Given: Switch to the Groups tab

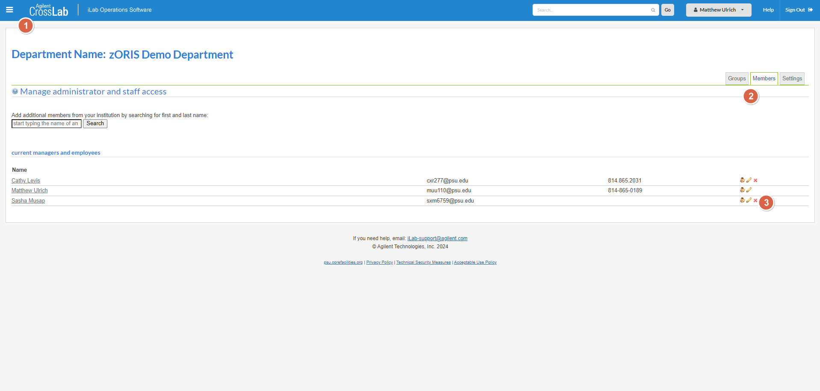Looking at the screenshot, I should coord(737,79).
